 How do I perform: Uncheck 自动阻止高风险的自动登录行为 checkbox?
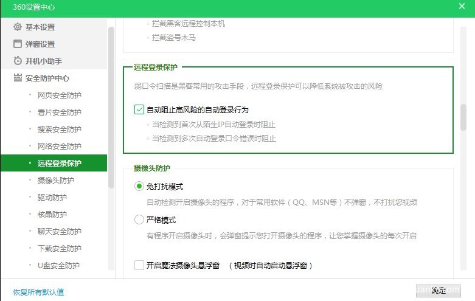click(x=139, y=109)
